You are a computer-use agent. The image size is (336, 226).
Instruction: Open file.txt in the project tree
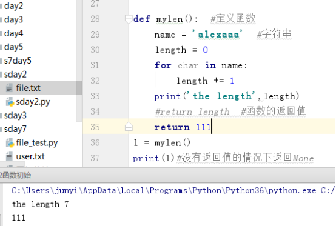pos(28,88)
